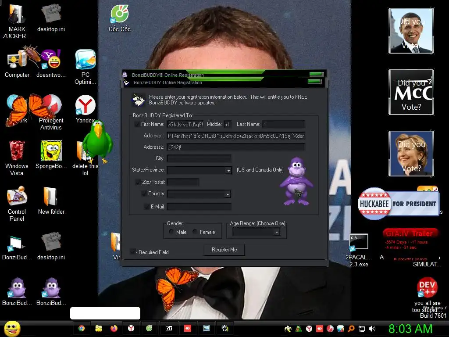Open the Computer desktop icon

point(17,63)
